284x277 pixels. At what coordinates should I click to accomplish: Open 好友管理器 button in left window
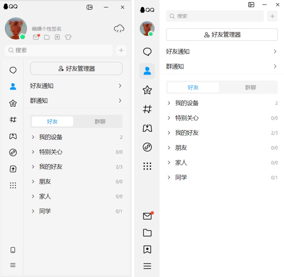(76, 69)
